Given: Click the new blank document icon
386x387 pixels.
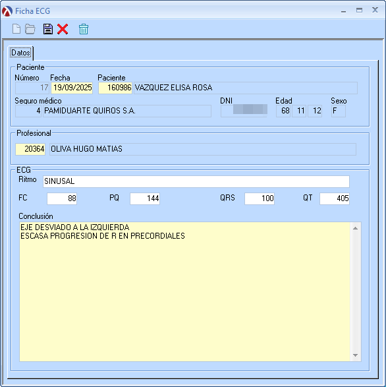Looking at the screenshot, I should coord(16,29).
